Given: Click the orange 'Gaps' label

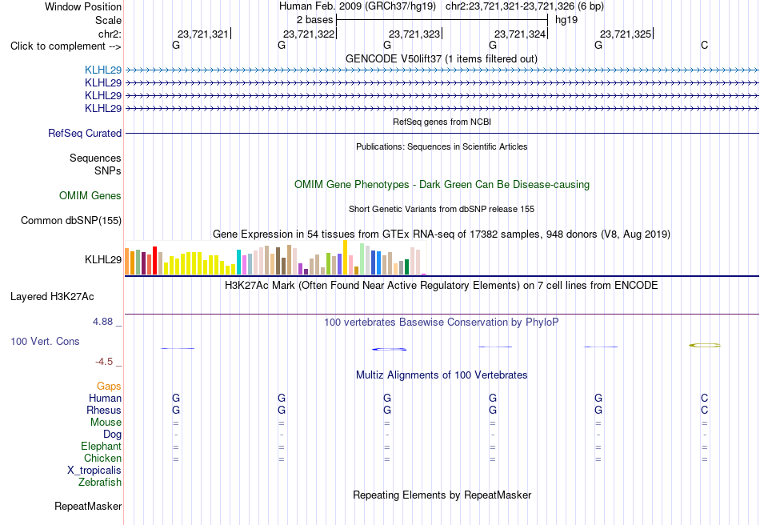Looking at the screenshot, I should 109,387.
